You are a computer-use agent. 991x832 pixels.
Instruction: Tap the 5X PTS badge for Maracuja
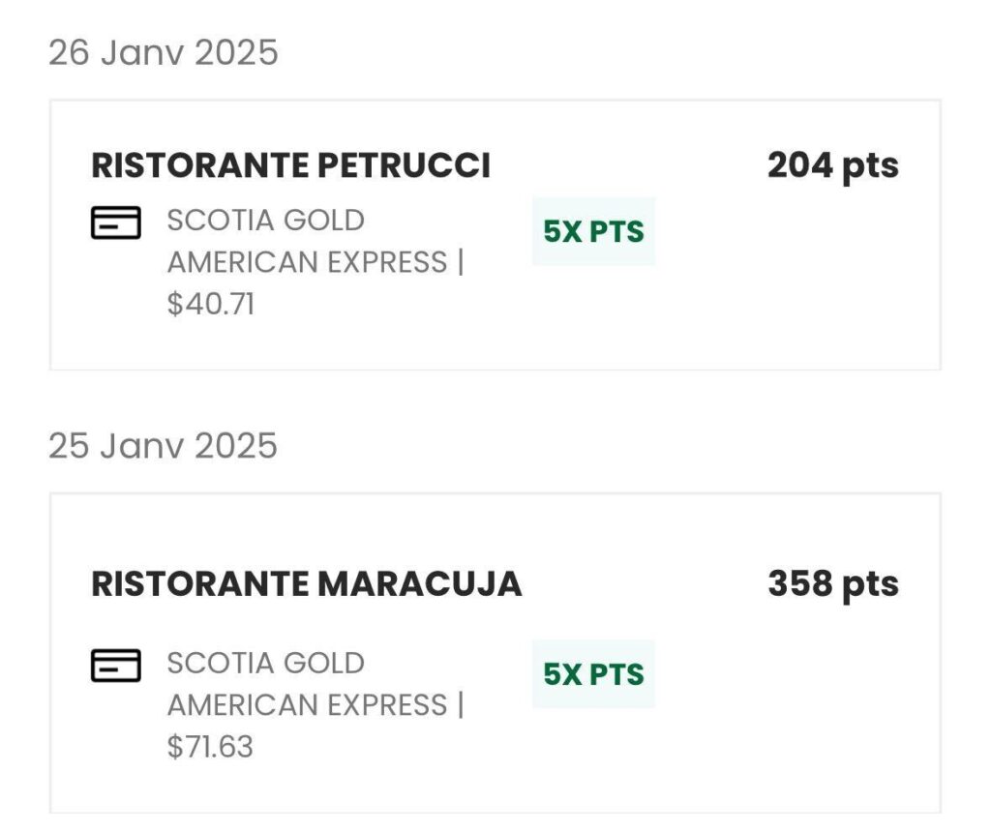click(x=593, y=674)
